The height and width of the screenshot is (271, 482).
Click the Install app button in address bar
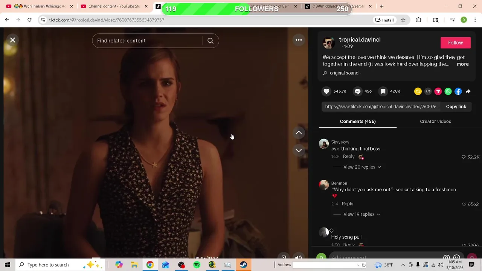(x=384, y=20)
